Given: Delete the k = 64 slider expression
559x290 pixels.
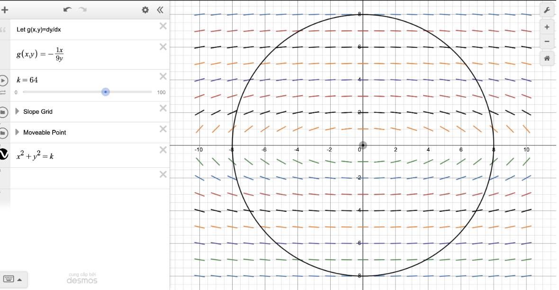Looking at the screenshot, I should [163, 76].
